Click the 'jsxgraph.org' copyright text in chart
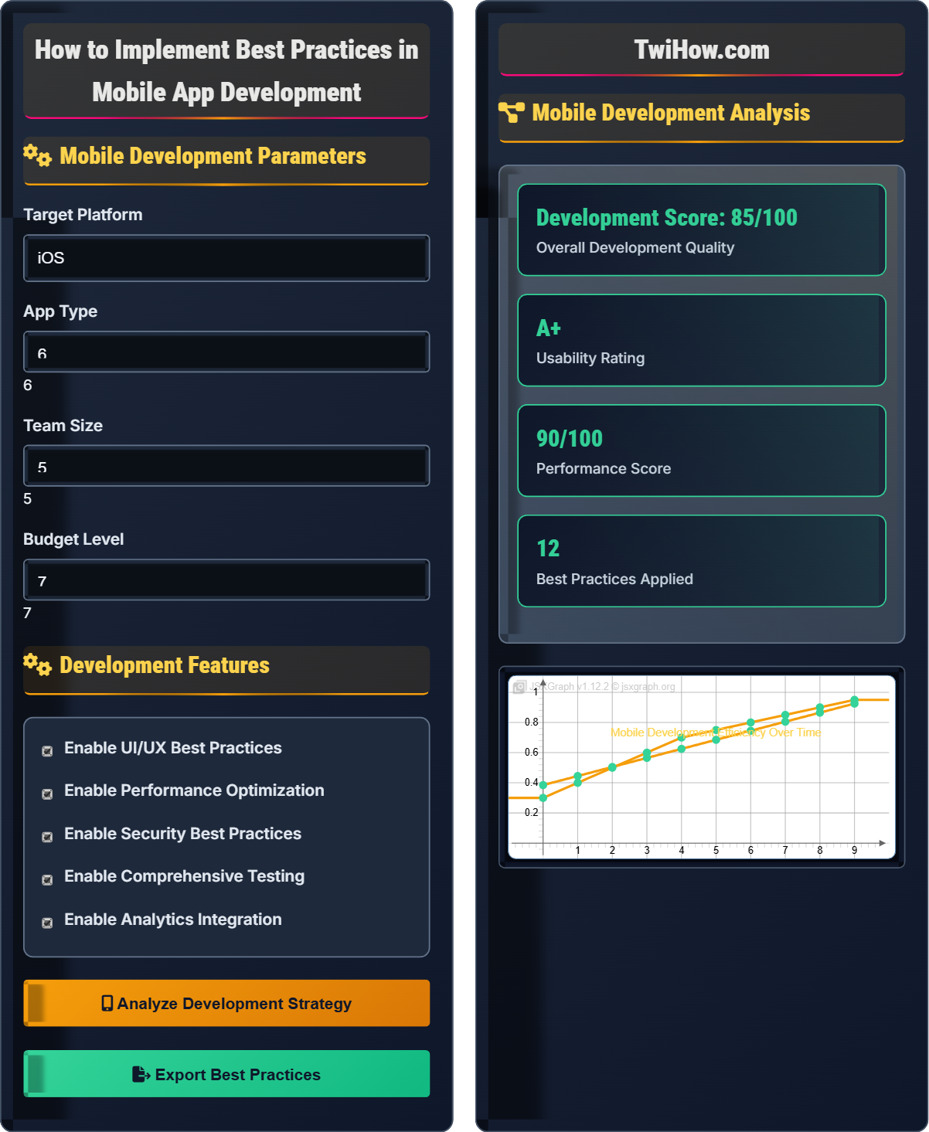This screenshot has height=1132, width=929. (648, 686)
